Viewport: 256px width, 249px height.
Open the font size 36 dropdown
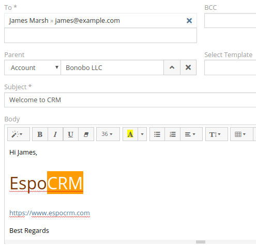108,134
